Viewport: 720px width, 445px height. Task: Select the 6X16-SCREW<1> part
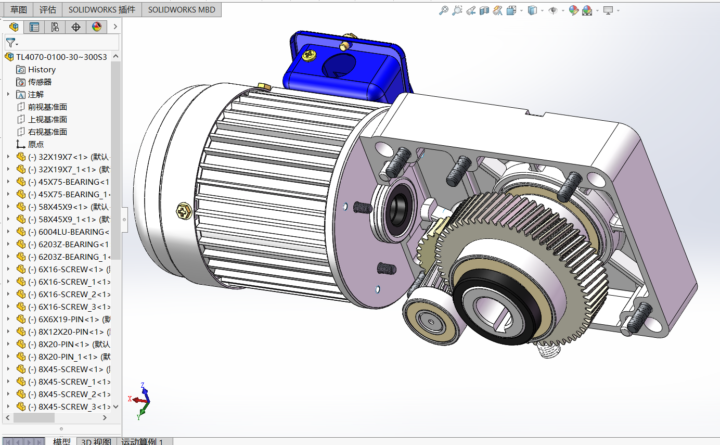tap(69, 269)
